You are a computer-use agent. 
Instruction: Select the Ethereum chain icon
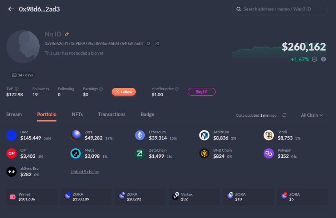coord(140,135)
